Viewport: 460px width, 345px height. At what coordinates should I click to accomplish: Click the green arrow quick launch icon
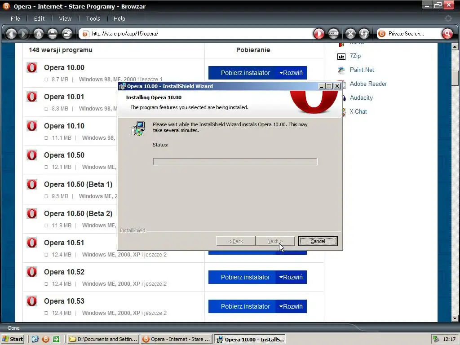56,339
